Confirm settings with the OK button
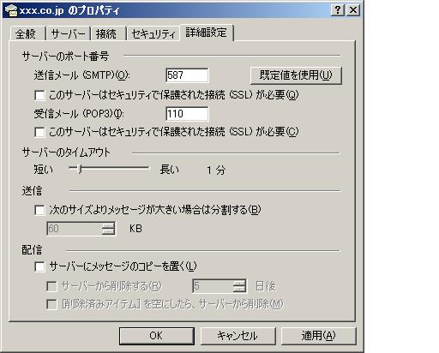 tap(157, 336)
